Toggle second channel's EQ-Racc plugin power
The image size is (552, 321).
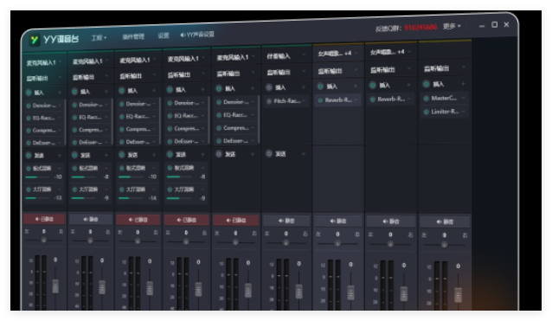[74, 117]
